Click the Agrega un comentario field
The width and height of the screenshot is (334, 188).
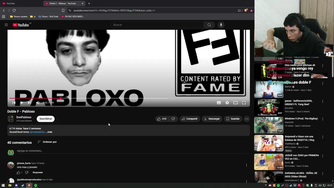(132, 151)
